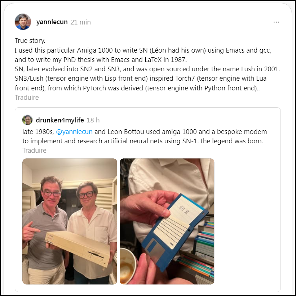Click the SN 2 label on floppy disk
This screenshot has width=296, height=296.
coord(184,210)
